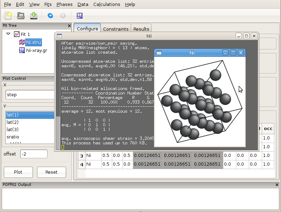Minimize the Ni 3D viewer window
The height and width of the screenshot is (212, 281).
pyautogui.click(x=225, y=53)
